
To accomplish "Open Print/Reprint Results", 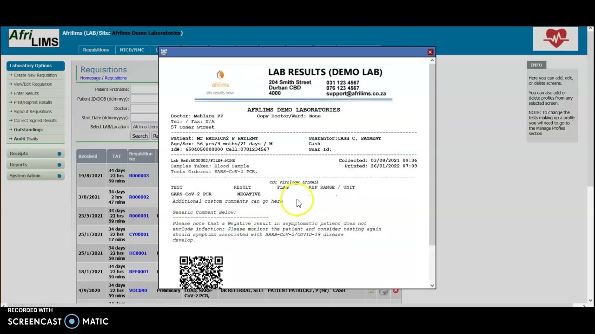I will tap(33, 102).
